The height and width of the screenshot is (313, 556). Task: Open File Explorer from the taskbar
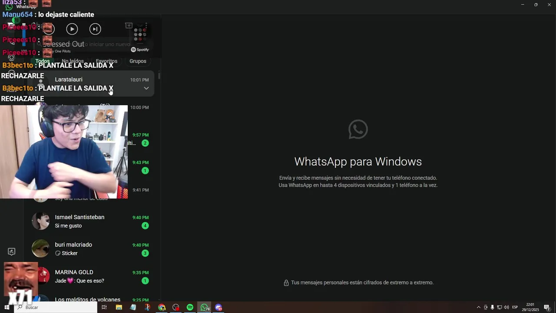pos(119,307)
